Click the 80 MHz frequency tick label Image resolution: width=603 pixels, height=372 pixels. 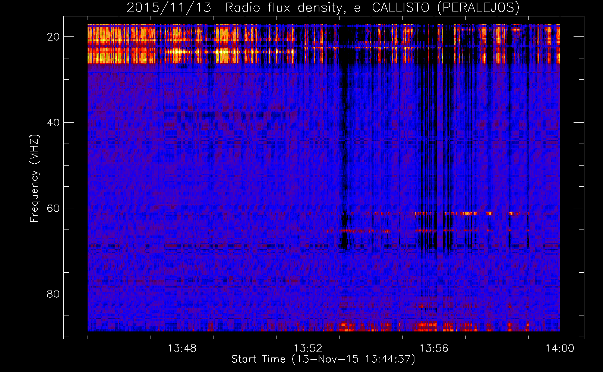coord(54,294)
